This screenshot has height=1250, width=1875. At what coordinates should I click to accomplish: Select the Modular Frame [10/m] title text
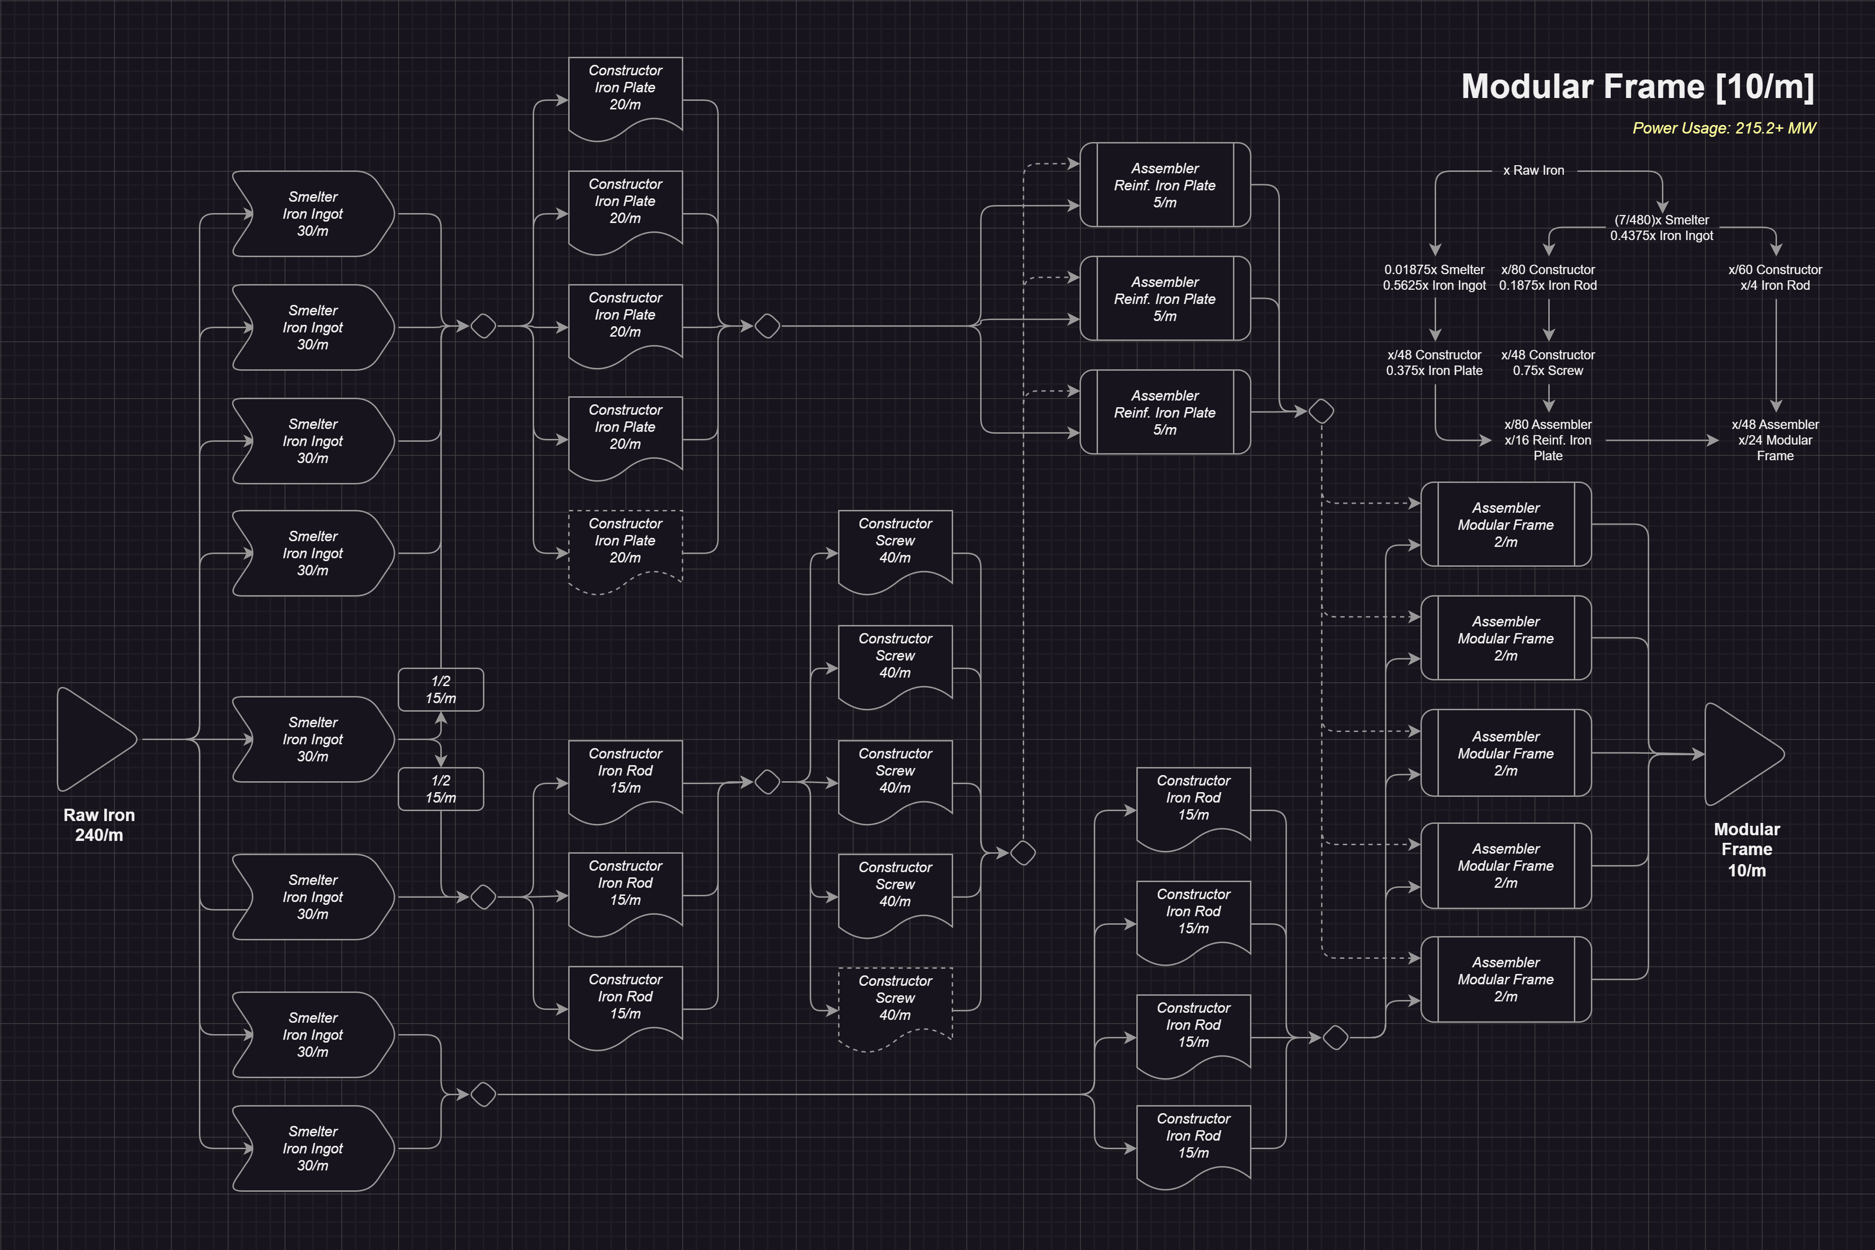point(1637,86)
